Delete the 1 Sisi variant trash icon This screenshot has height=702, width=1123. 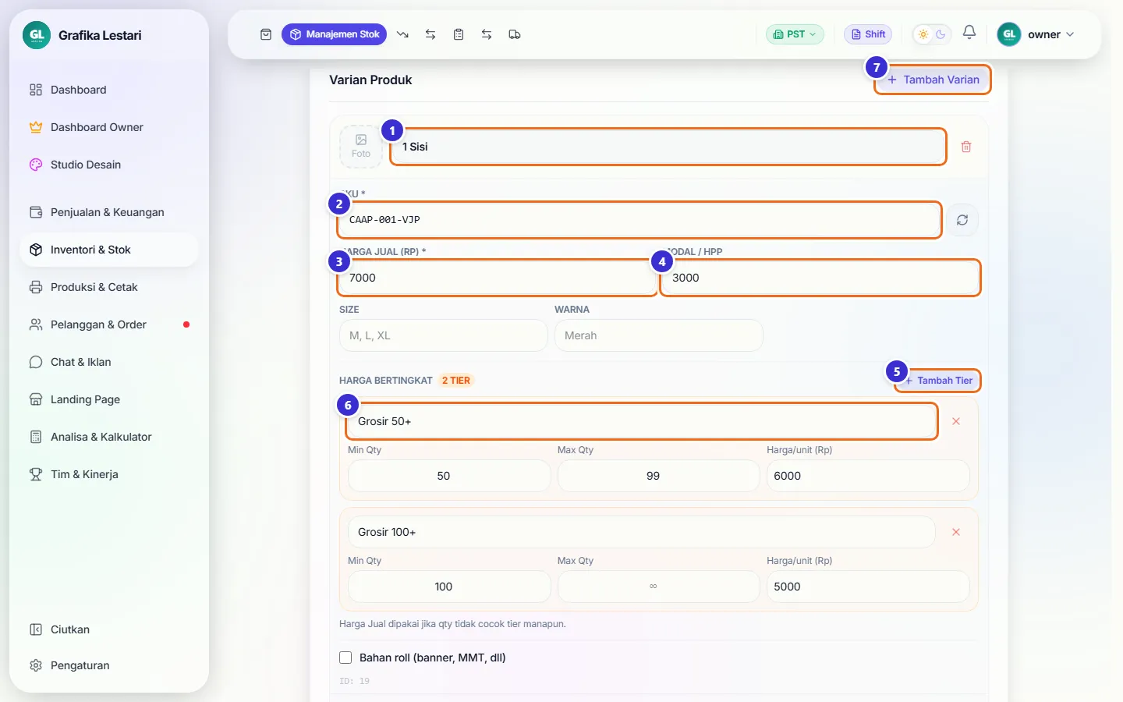[x=966, y=147]
